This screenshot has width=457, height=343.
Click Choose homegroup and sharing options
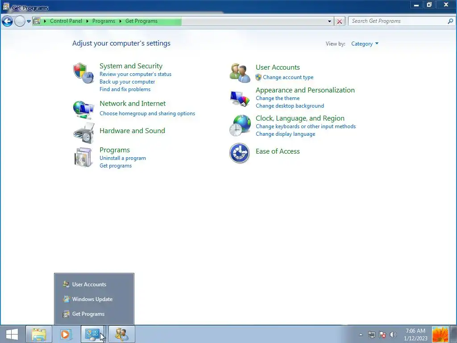click(x=147, y=113)
